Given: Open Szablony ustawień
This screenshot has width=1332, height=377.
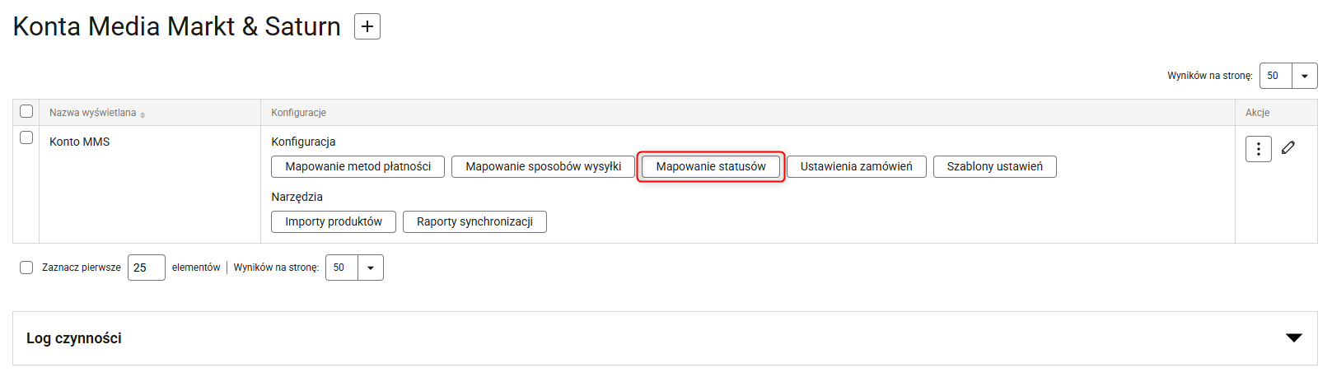Looking at the screenshot, I should (x=995, y=166).
